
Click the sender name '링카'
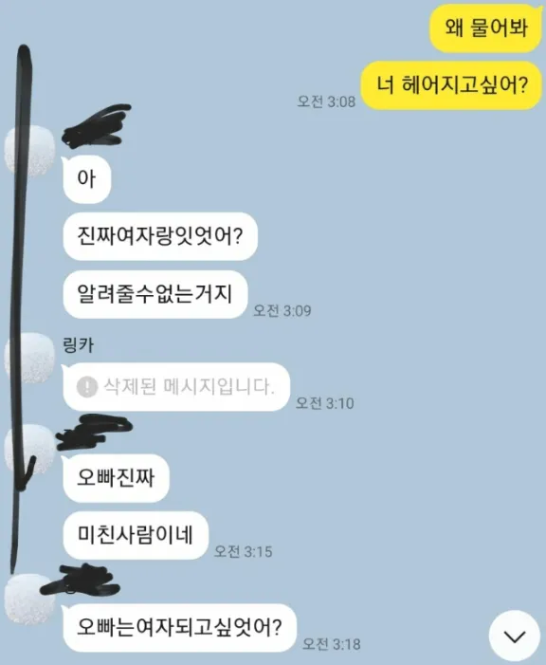pyautogui.click(x=79, y=345)
